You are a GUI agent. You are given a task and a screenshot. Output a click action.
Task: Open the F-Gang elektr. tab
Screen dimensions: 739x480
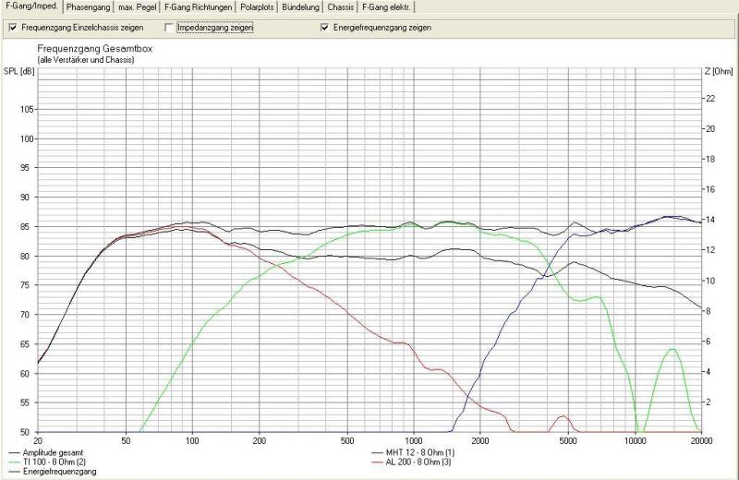387,7
